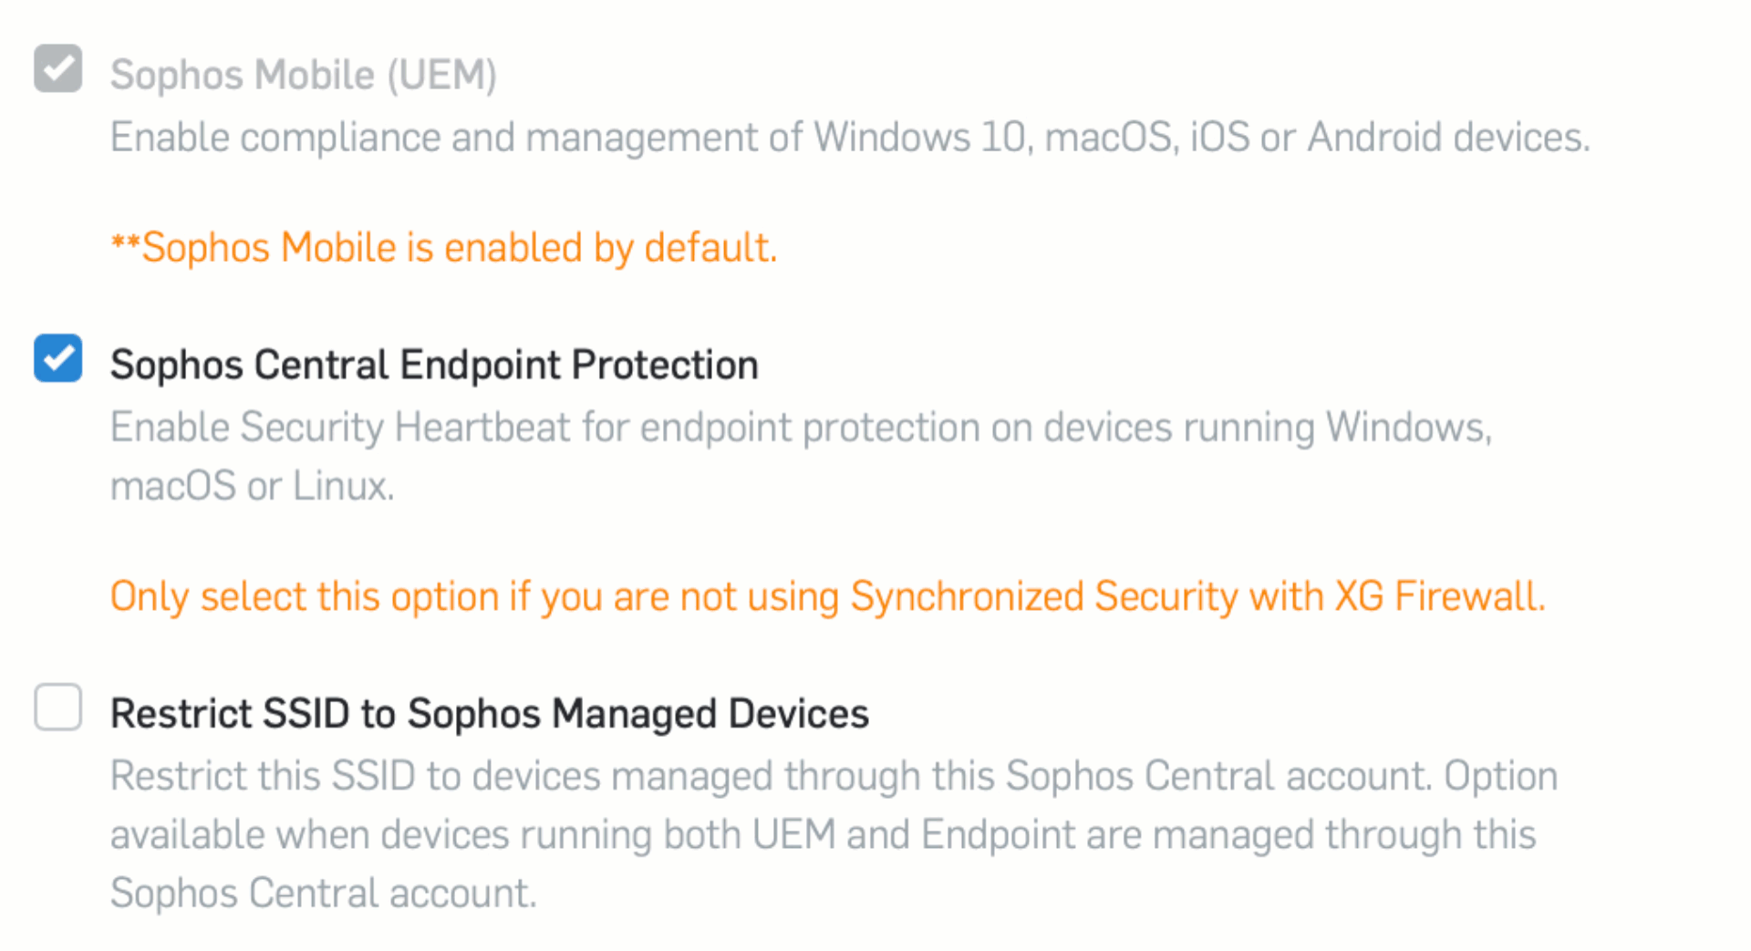Select the Restrict SSID to Sophos Managed Devices label
Viewport: 1751px width, 951px height.
[x=490, y=714]
